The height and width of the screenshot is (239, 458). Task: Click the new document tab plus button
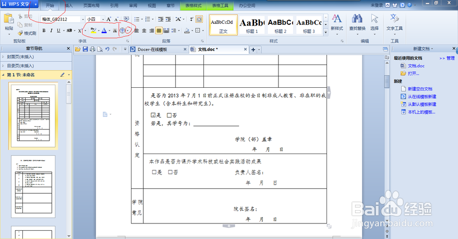click(253, 49)
